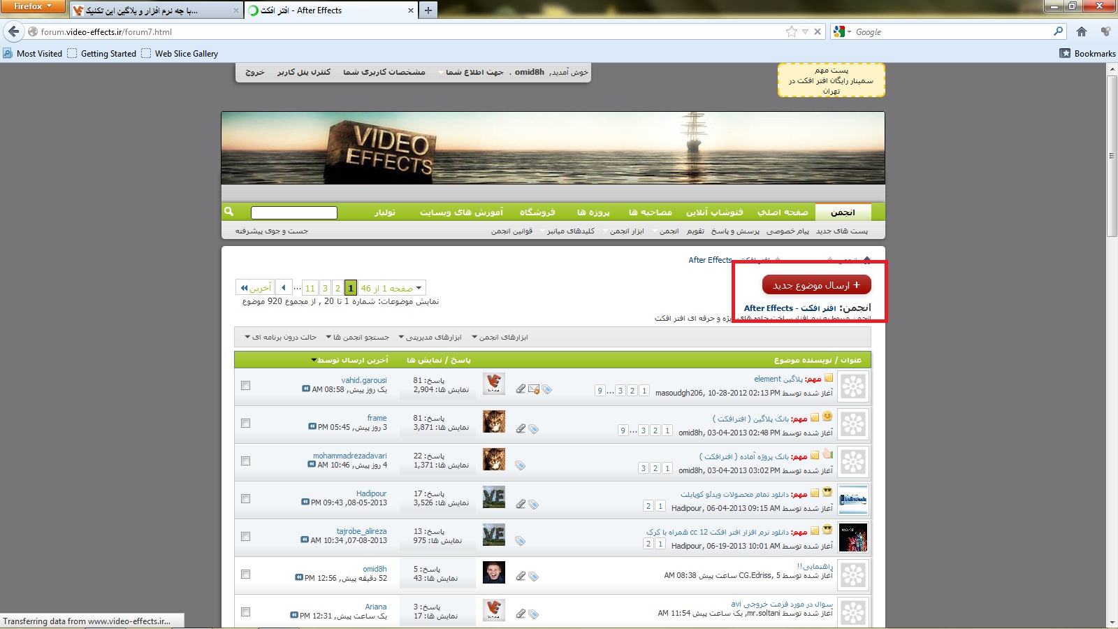Stop page loading with the X icon

coord(818,31)
